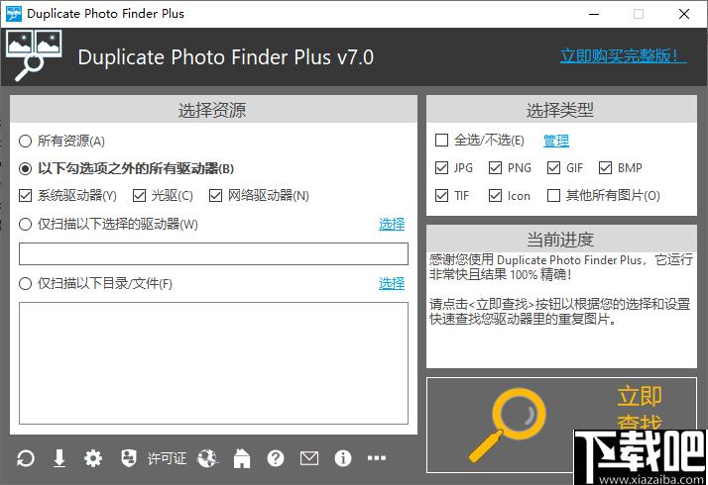
Task: Uncheck the 系统驱动器(Y) checkbox
Action: [x=26, y=196]
